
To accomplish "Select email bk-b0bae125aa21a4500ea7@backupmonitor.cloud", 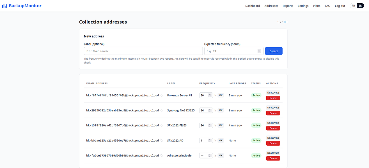I will 123,141.
